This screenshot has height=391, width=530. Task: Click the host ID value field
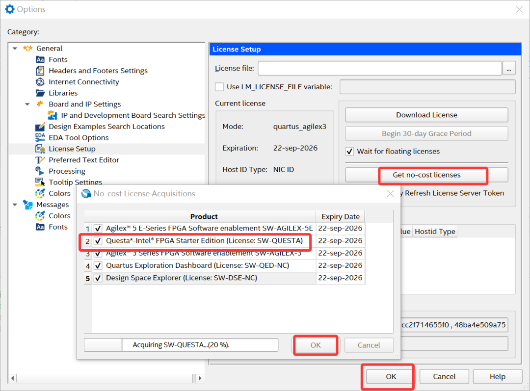454,325
